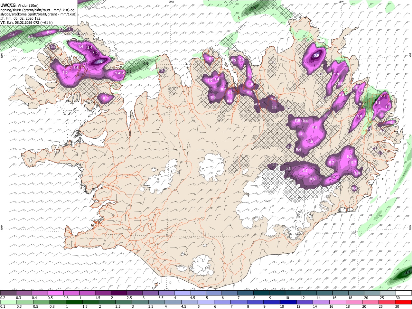Viewport: 412px width, 309px height.
Task: Pick the light gray top-row swatch between 25 and 30
Action: coord(388,293)
